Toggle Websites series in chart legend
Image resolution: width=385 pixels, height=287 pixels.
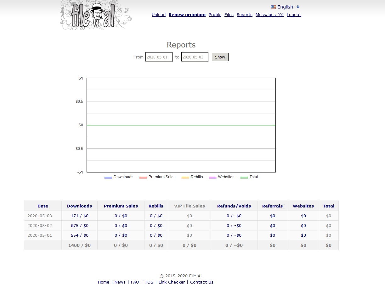click(222, 177)
